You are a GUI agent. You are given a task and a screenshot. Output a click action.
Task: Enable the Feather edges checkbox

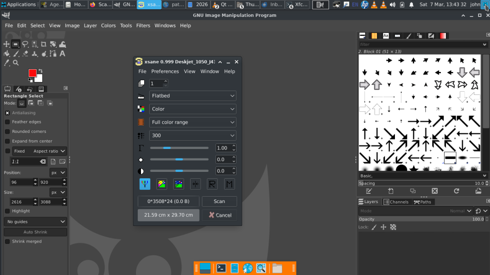(7, 122)
